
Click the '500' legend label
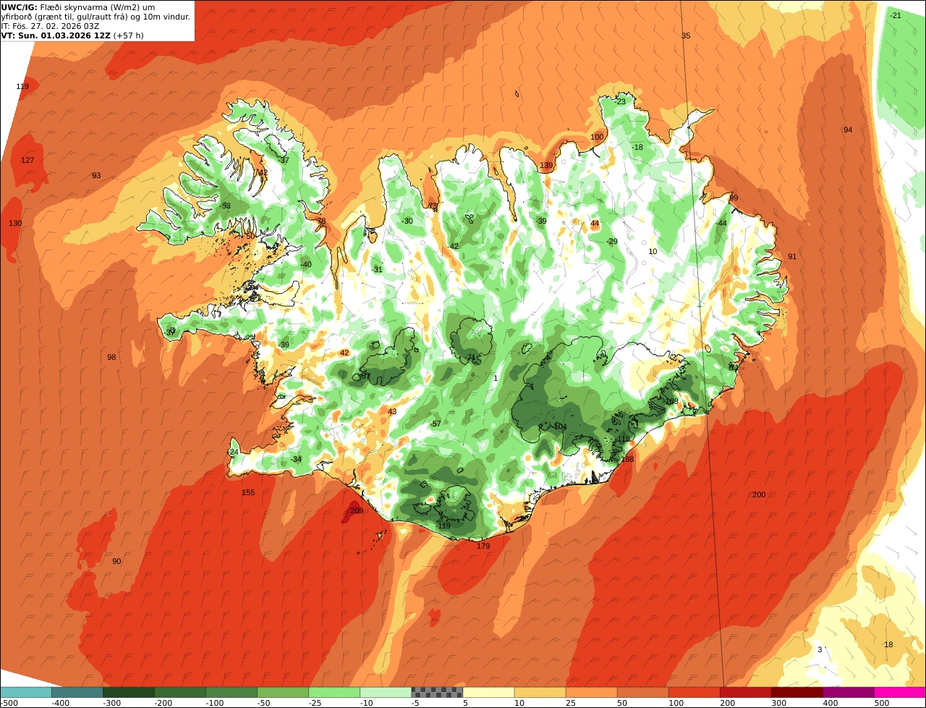(x=882, y=703)
